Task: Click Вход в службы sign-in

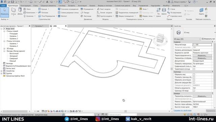Action: [x=179, y=2]
